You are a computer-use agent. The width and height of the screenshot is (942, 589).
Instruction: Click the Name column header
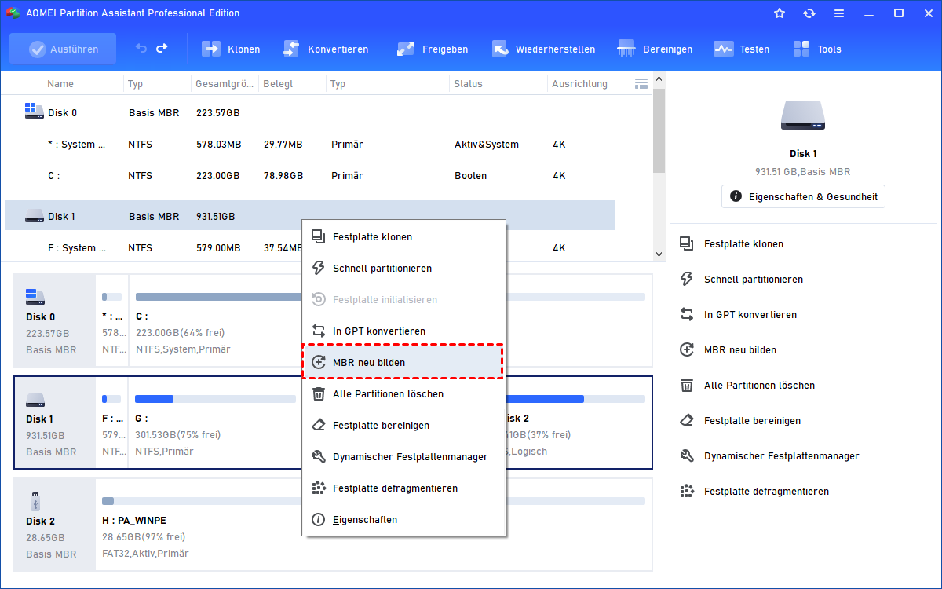[60, 84]
